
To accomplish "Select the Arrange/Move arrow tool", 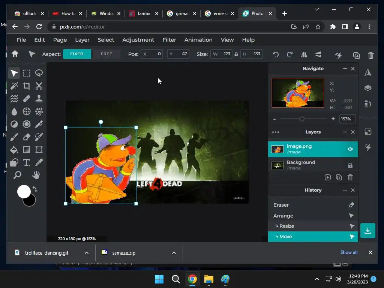I will pyautogui.click(x=14, y=73).
